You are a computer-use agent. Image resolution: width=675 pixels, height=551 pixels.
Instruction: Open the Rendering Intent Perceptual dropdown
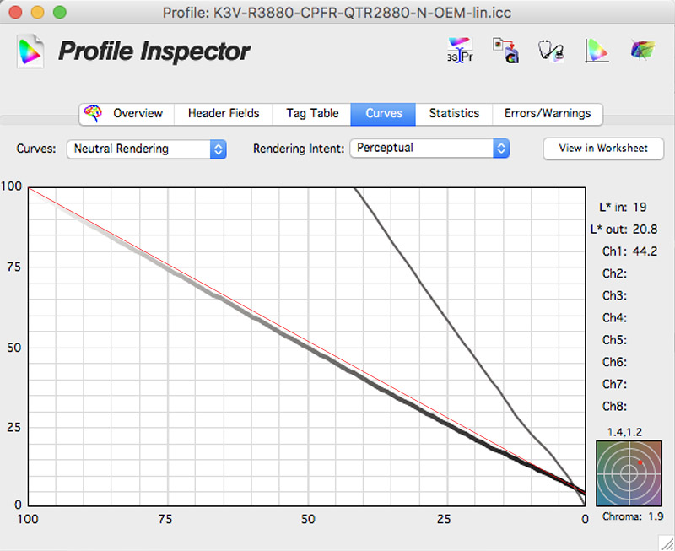[429, 149]
